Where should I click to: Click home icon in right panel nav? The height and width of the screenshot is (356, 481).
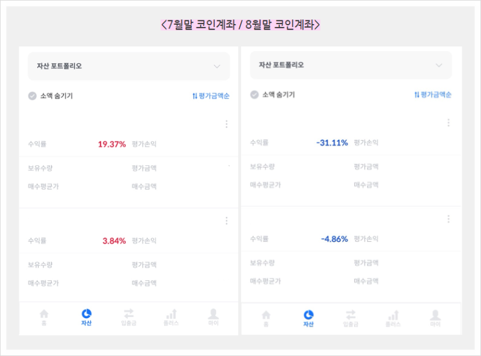[x=266, y=315]
